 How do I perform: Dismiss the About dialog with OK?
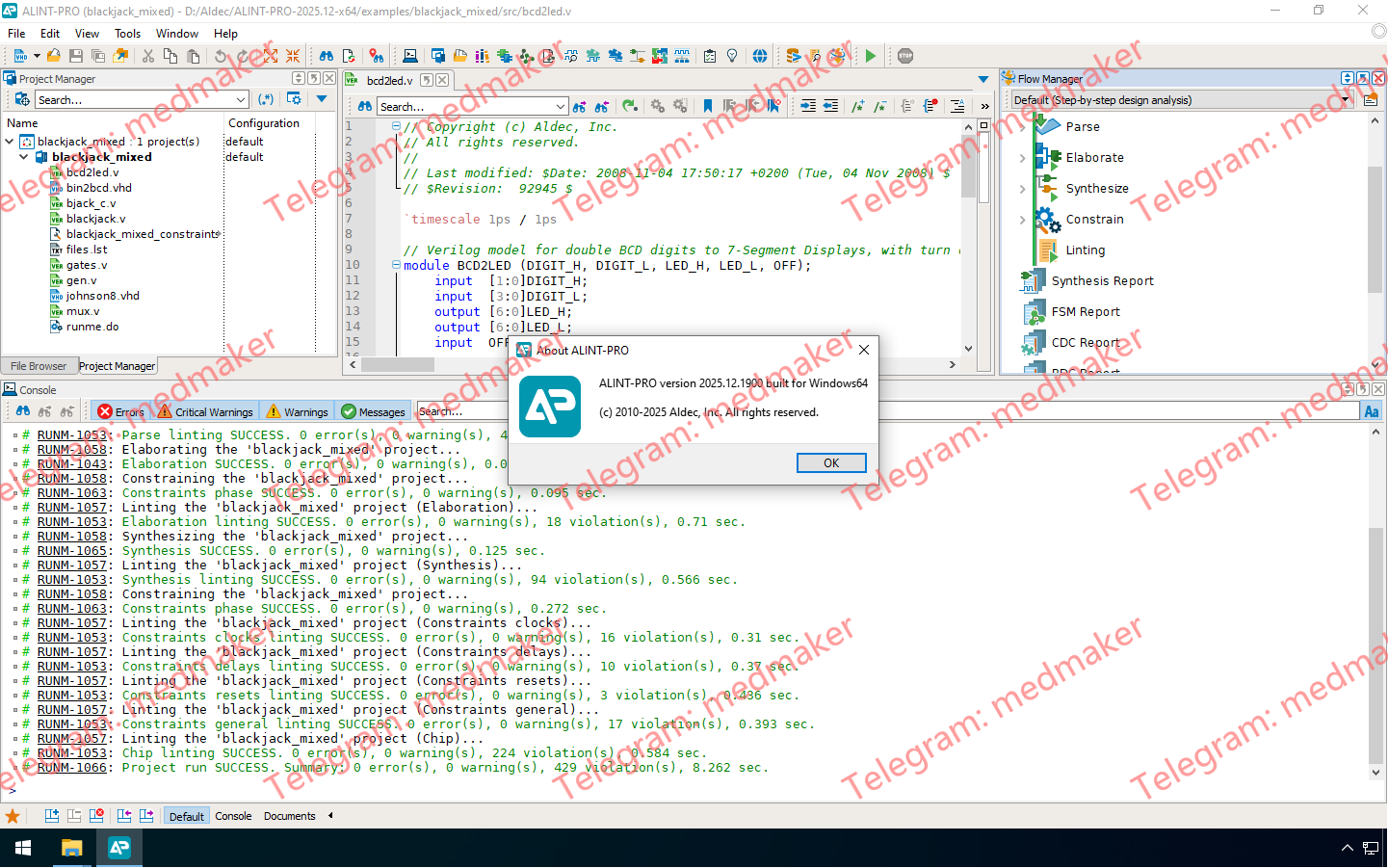coord(830,462)
